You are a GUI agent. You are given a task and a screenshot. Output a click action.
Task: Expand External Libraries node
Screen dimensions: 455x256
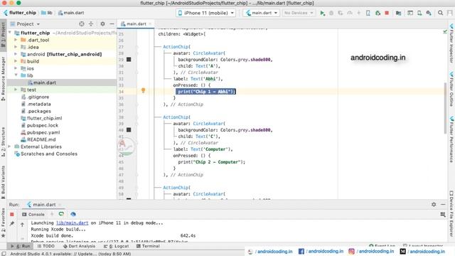pos(10,146)
